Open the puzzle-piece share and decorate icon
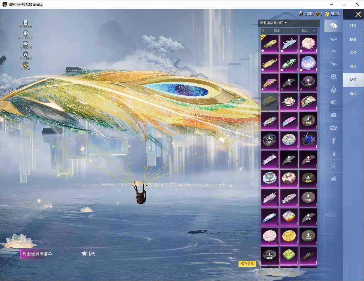 (x=26, y=35)
